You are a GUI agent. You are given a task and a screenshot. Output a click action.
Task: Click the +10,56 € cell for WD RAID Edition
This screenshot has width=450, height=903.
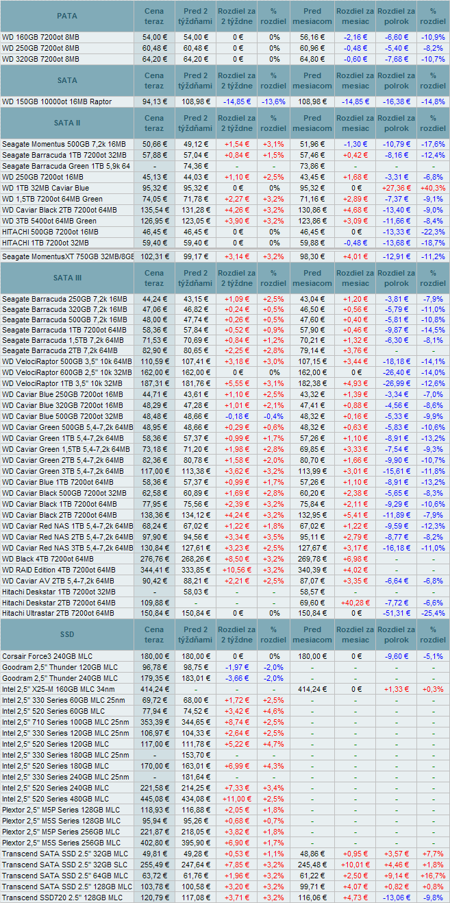tap(238, 569)
